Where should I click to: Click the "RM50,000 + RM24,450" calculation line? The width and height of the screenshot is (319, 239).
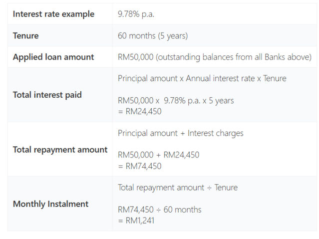coord(158,155)
